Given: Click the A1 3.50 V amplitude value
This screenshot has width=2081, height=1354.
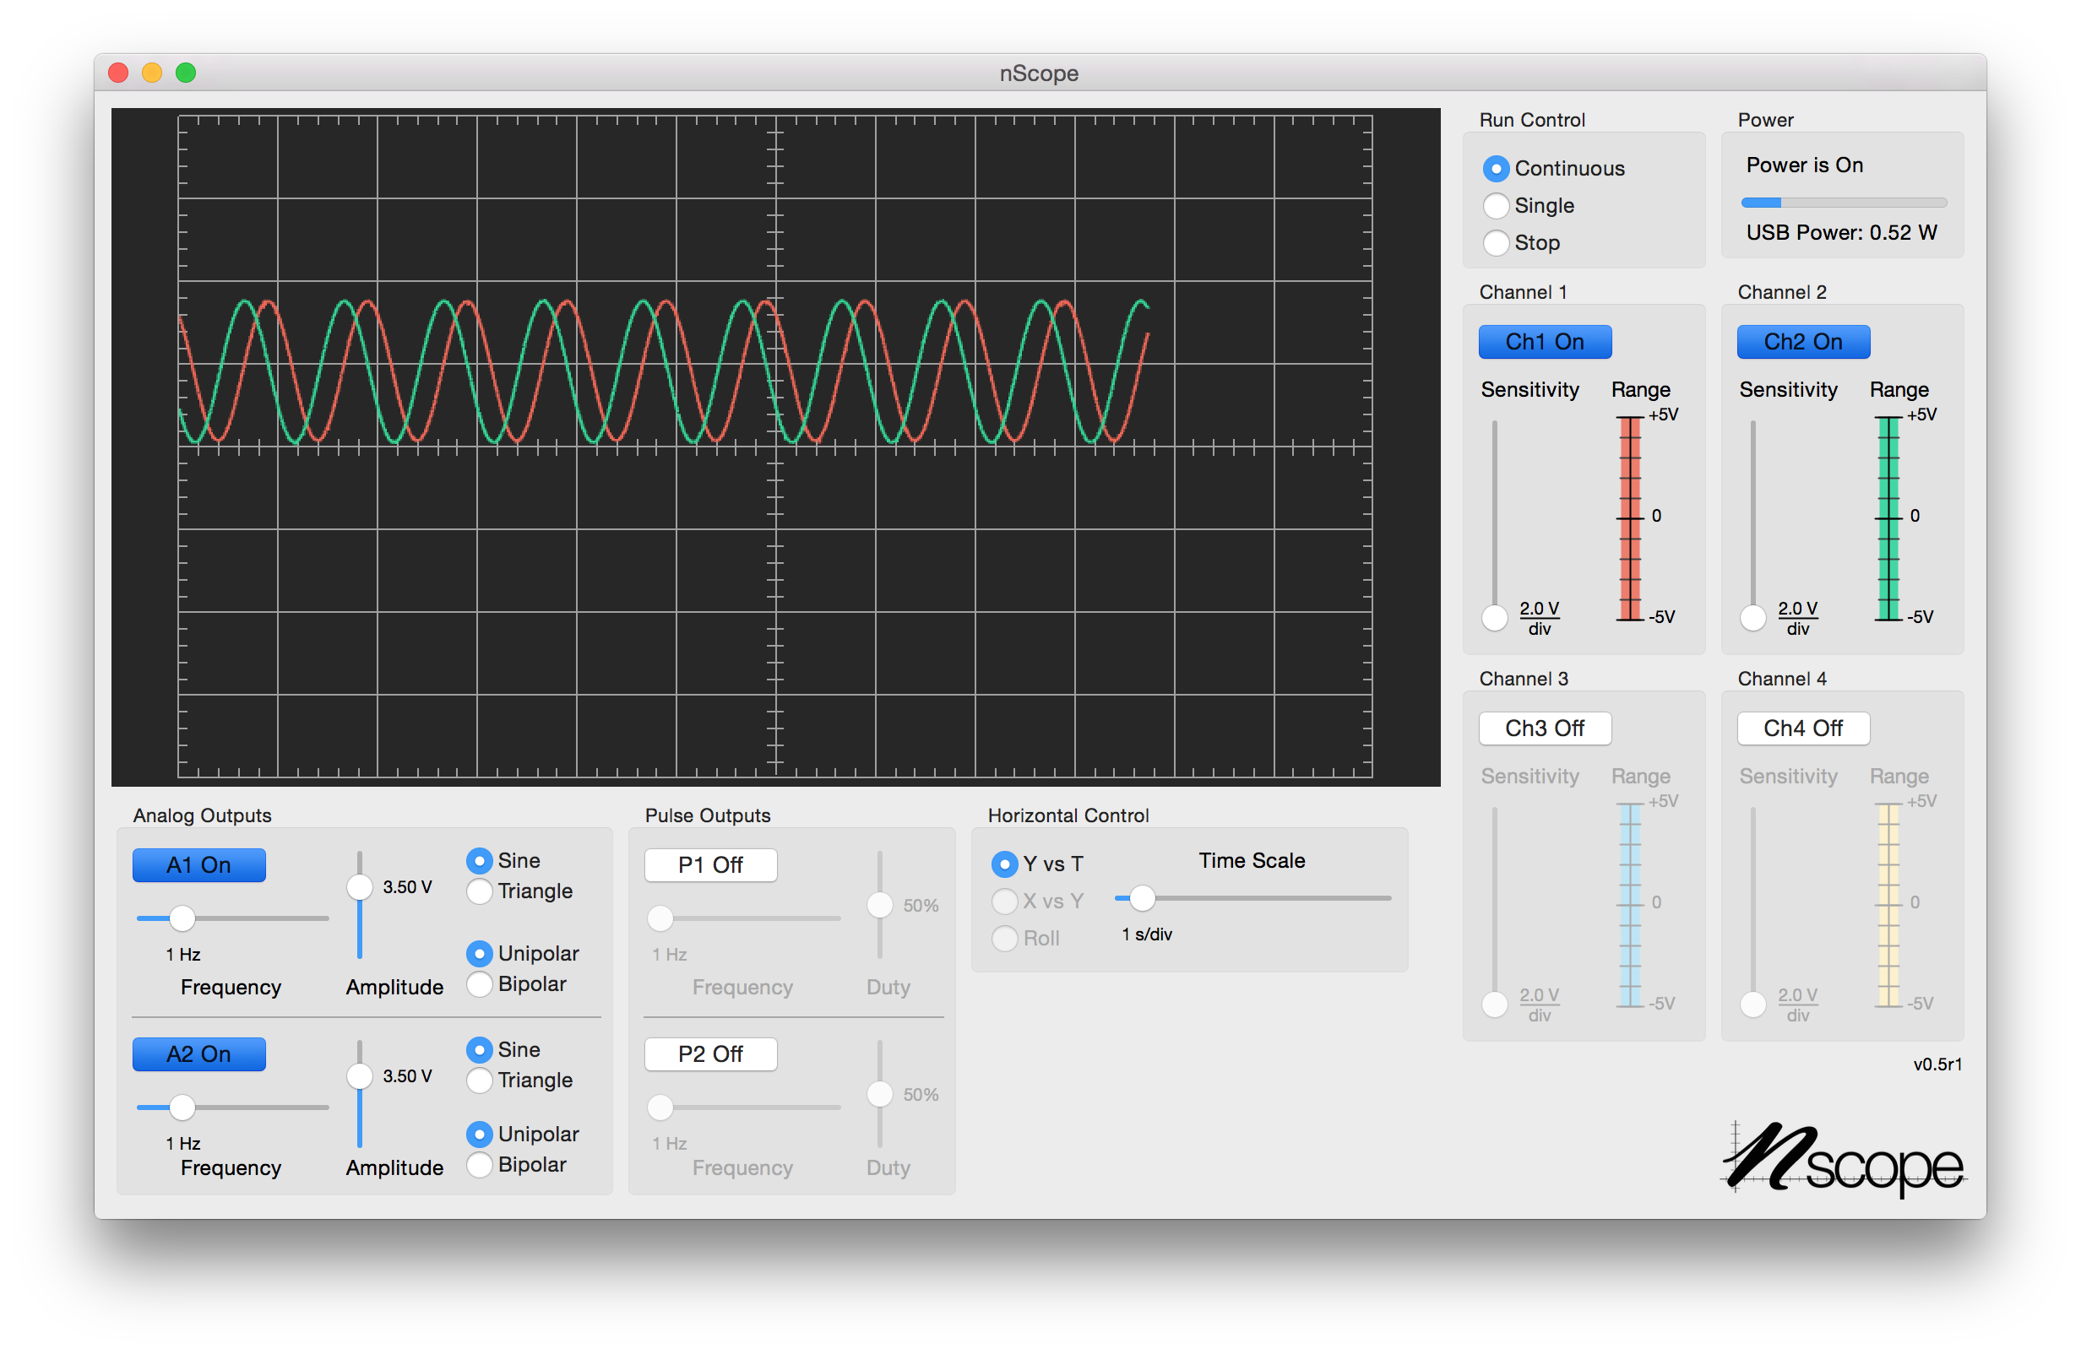Looking at the screenshot, I should coord(407,887).
